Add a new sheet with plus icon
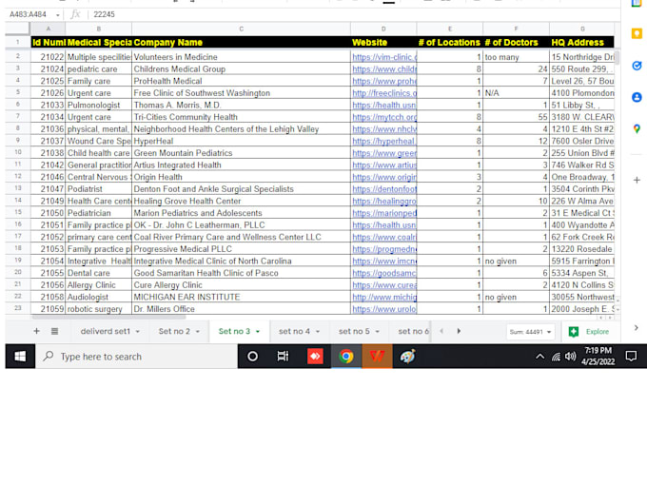Image resolution: width=647 pixels, height=485 pixels. click(x=36, y=331)
